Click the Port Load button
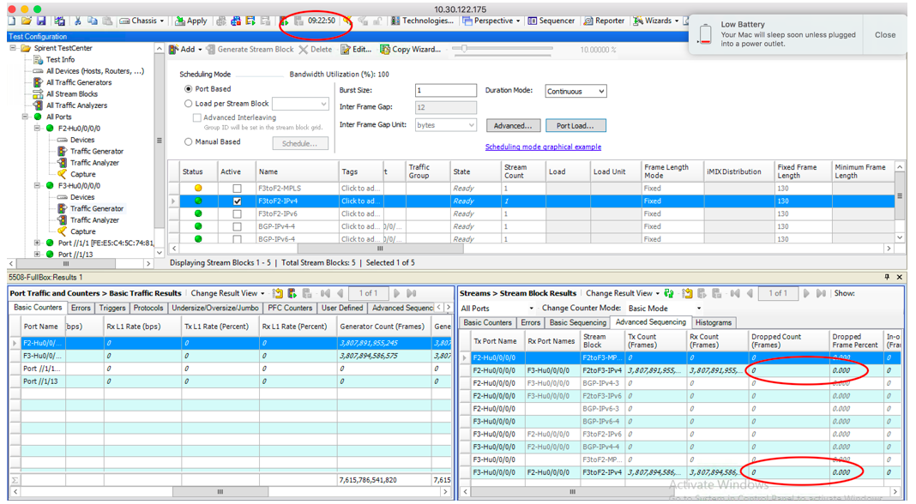916x504 pixels. 575,126
